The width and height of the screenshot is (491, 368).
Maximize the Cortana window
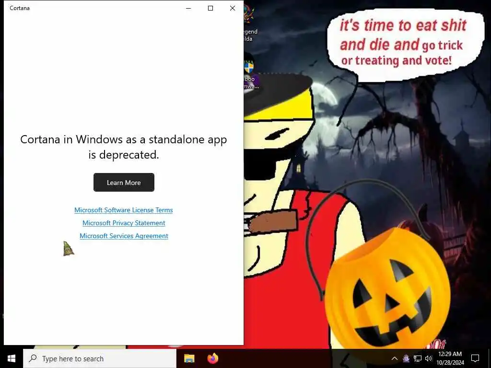[x=210, y=8]
